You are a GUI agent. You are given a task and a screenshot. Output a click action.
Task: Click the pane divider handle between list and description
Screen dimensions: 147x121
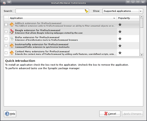(73, 57)
